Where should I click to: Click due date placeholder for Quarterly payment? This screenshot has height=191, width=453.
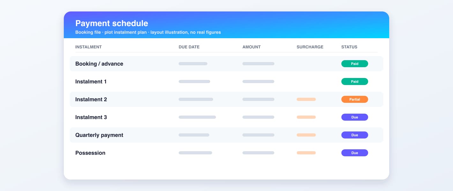click(x=194, y=135)
